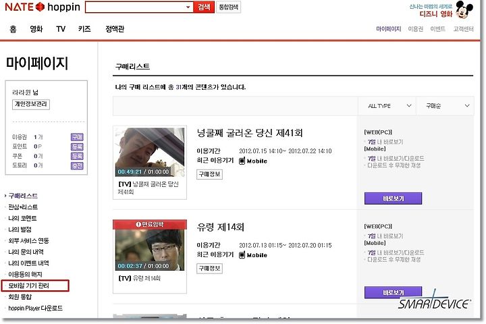486x324 pixels.
Task: Click the [TV] 넝쿨째 굴러온 당신 제41회 caption
Action: [148, 188]
